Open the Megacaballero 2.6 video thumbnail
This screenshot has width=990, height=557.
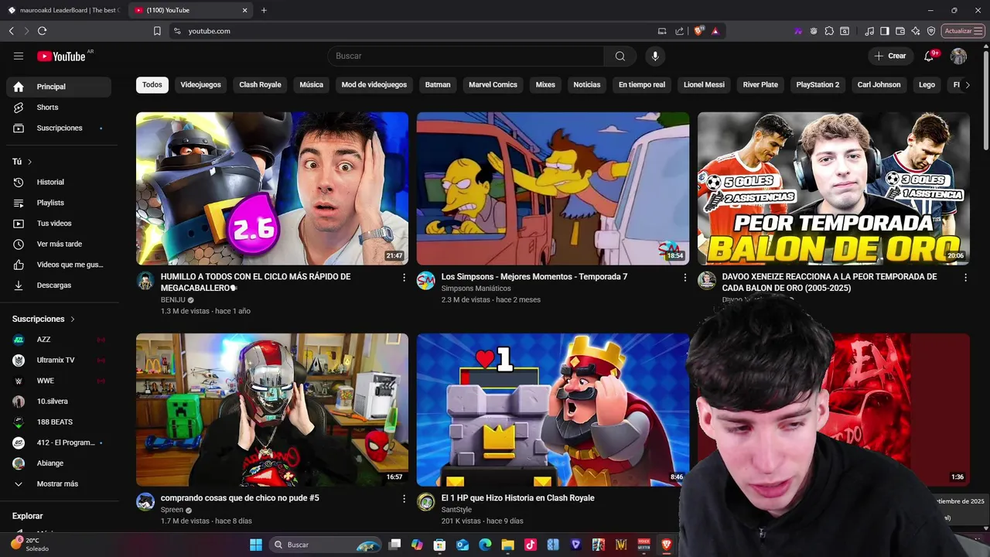272,189
